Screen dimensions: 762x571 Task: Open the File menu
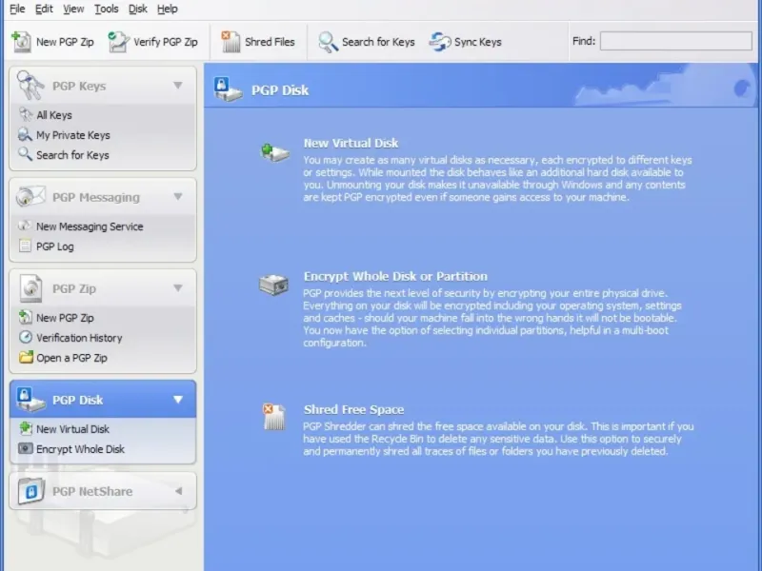(17, 9)
